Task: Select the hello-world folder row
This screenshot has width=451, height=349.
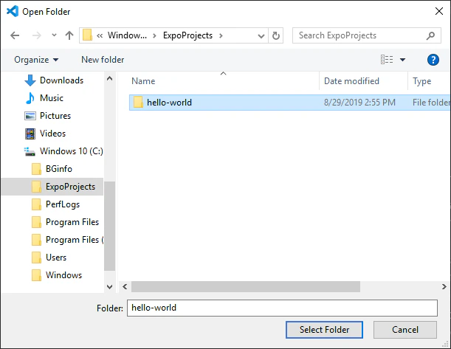Action: tap(289, 103)
